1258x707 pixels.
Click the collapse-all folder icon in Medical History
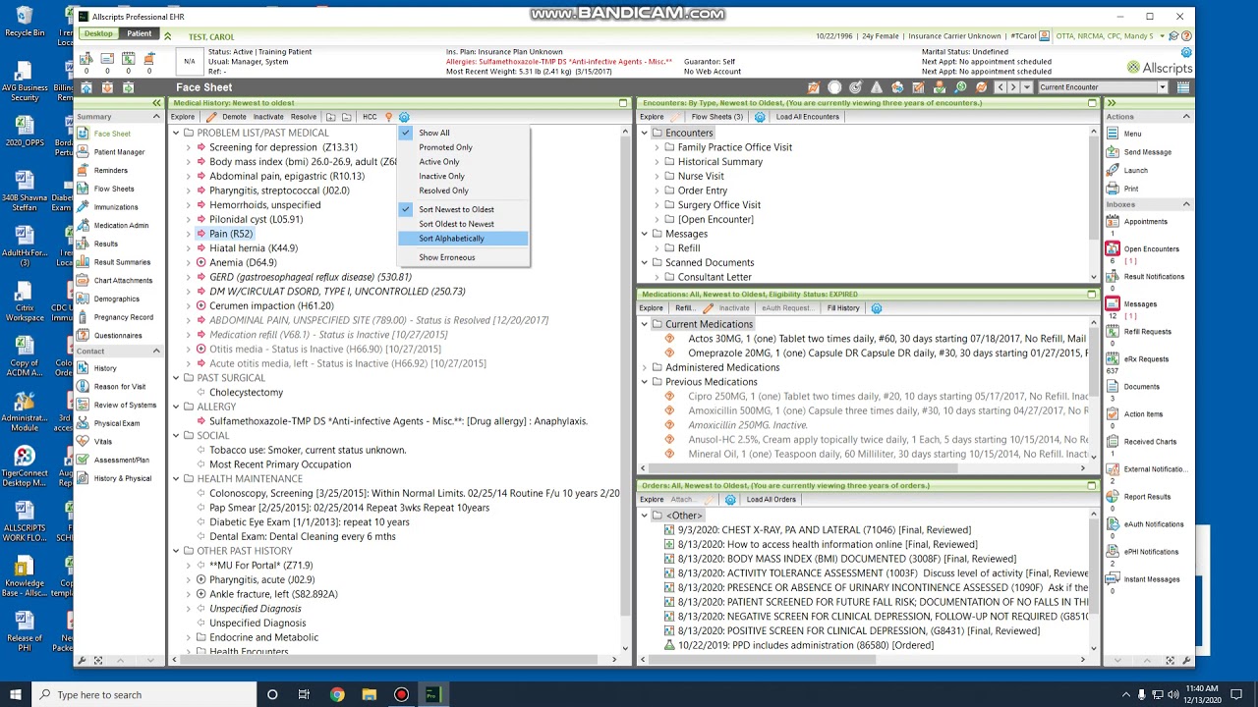tap(347, 117)
